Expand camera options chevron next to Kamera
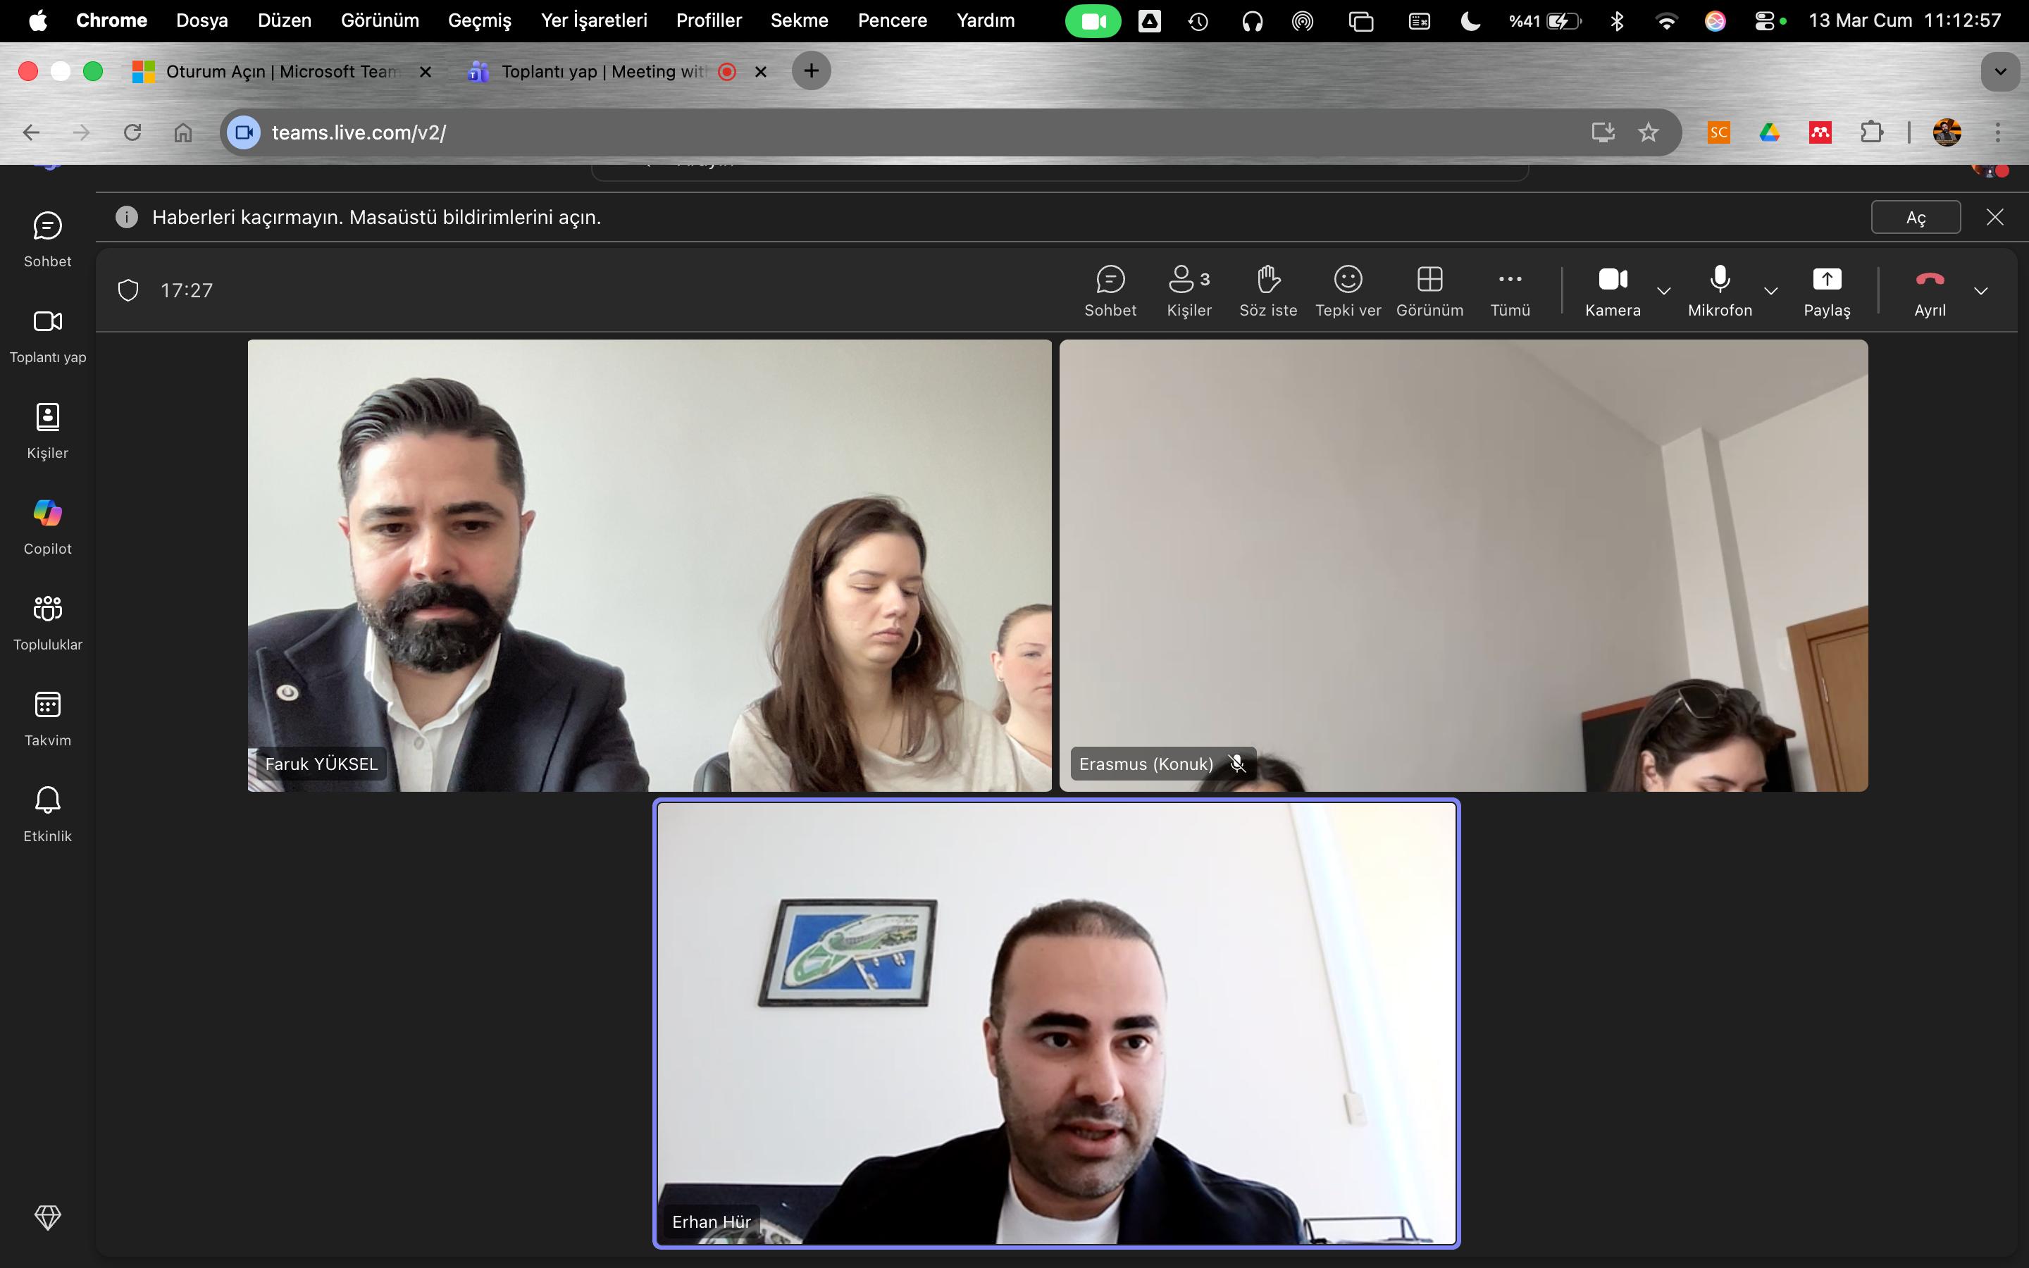This screenshot has height=1268, width=2029. [x=1664, y=291]
